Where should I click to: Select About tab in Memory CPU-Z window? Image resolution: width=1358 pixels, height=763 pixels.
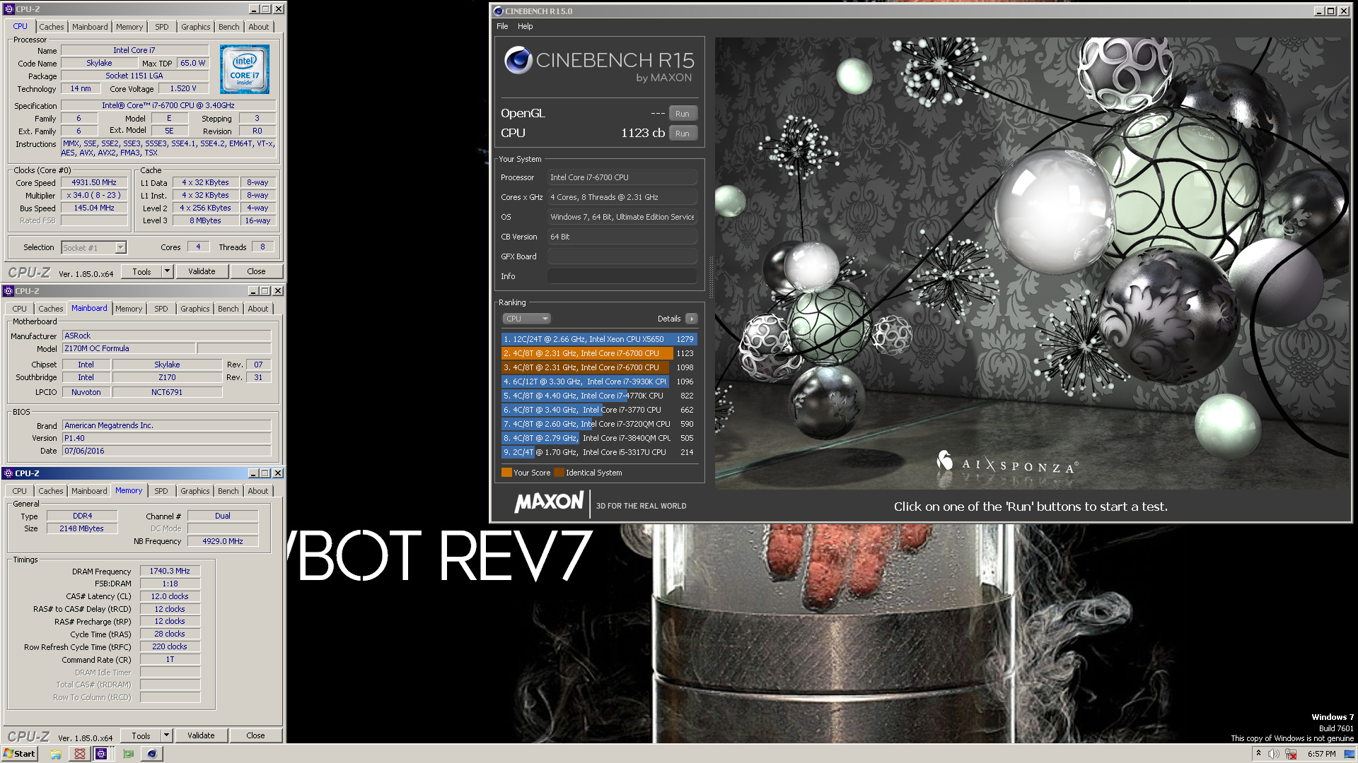[257, 491]
